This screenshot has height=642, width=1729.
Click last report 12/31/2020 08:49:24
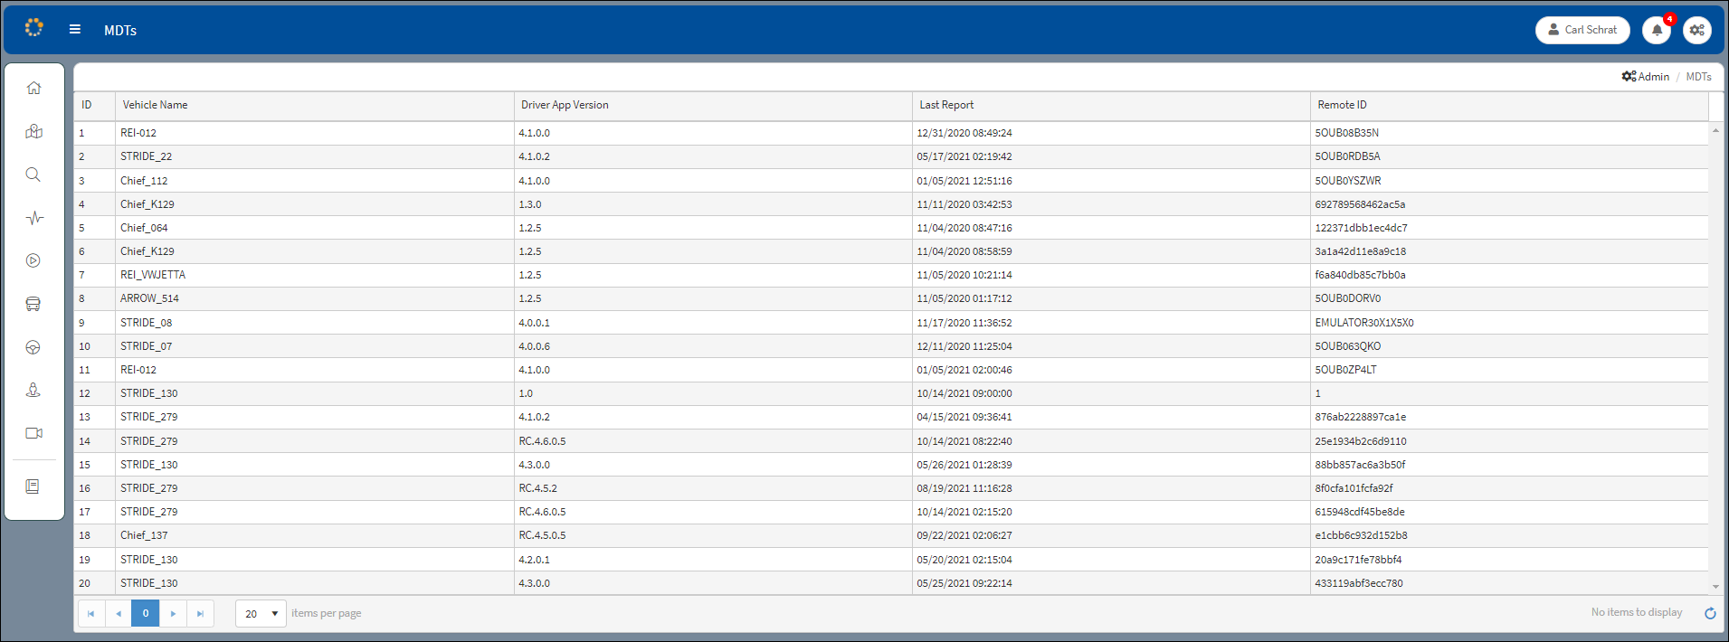1111,133
